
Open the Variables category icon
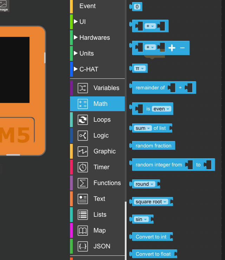83,88
